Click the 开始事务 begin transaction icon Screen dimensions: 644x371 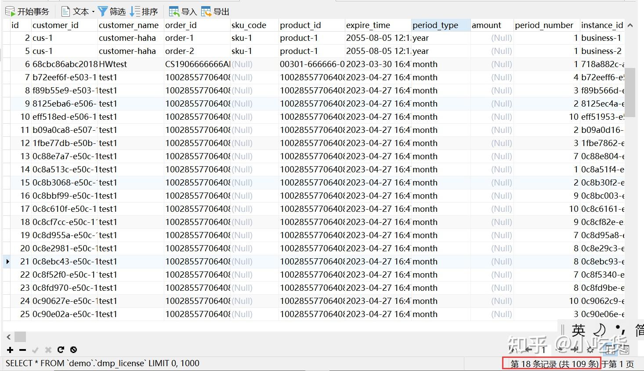coord(10,11)
